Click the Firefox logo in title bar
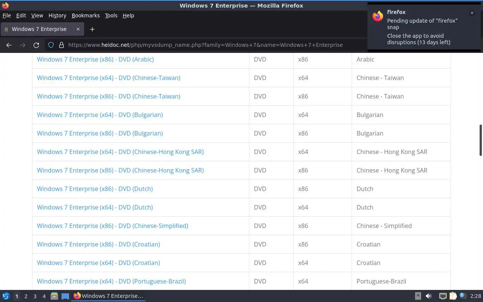 coord(5,5)
